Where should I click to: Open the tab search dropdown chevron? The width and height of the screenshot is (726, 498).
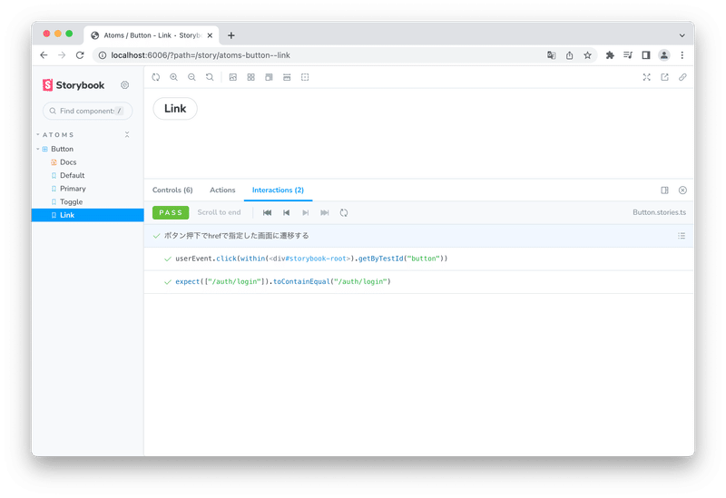point(682,35)
